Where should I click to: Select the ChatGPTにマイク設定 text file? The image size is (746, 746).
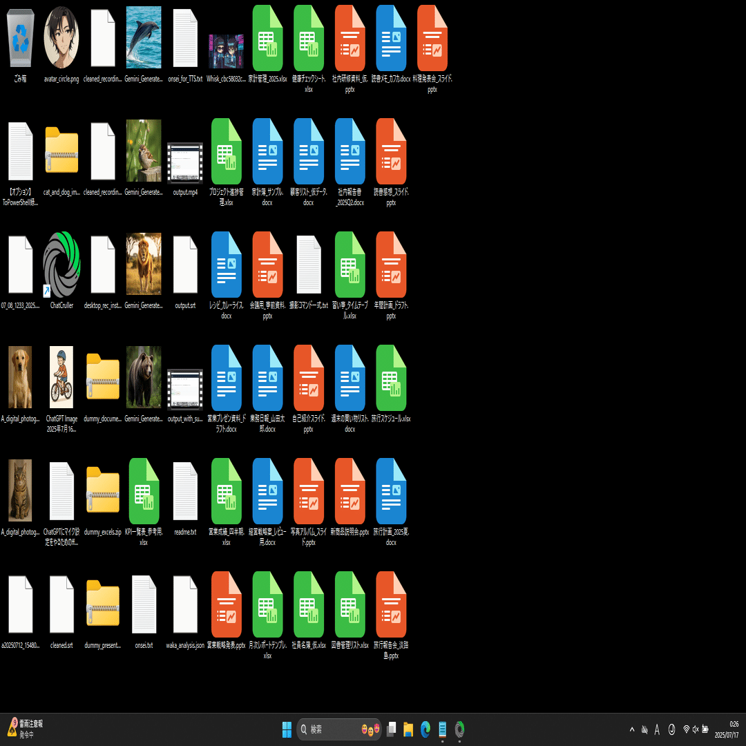(61, 491)
